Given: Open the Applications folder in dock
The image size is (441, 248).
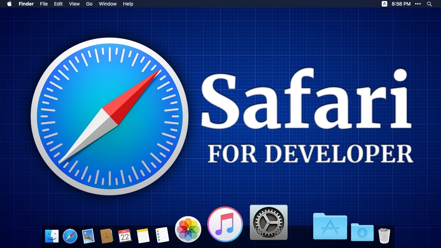Looking at the screenshot, I should 330,226.
